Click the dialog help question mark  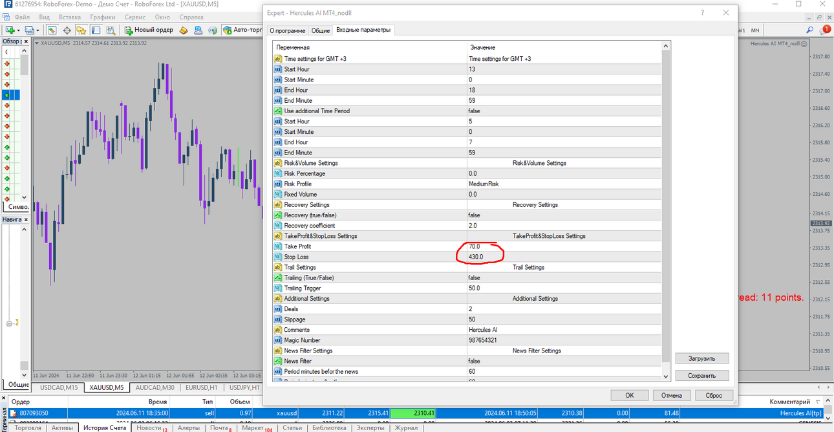pos(703,12)
